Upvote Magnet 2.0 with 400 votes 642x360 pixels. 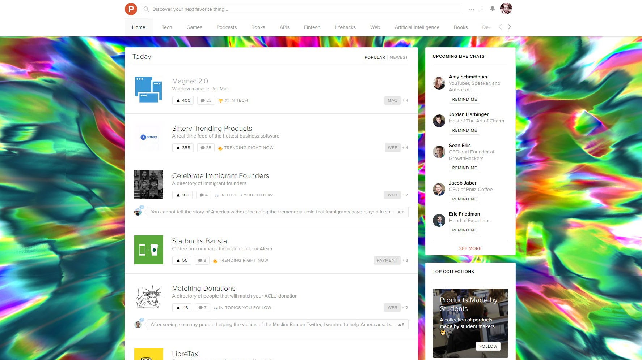click(183, 100)
